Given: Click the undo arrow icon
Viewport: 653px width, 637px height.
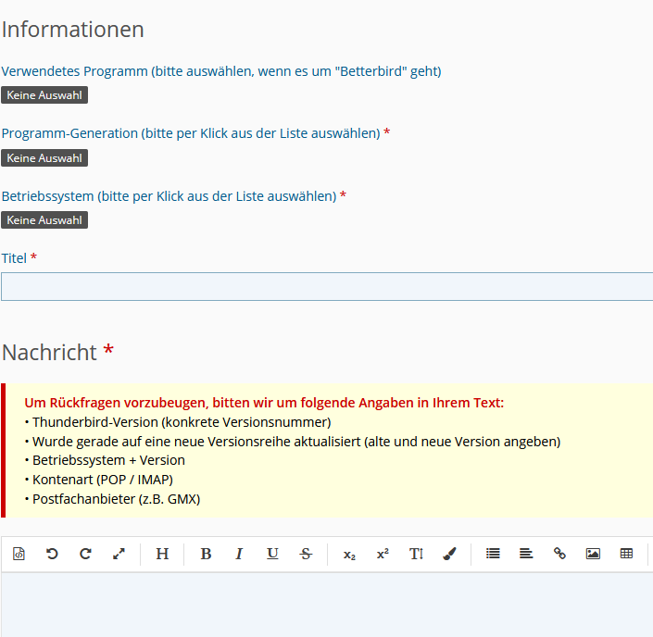Looking at the screenshot, I should pos(52,554).
